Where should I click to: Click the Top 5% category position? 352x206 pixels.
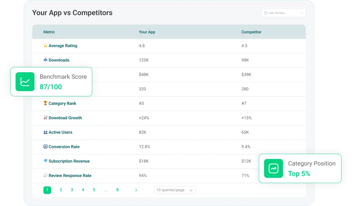coord(299,174)
